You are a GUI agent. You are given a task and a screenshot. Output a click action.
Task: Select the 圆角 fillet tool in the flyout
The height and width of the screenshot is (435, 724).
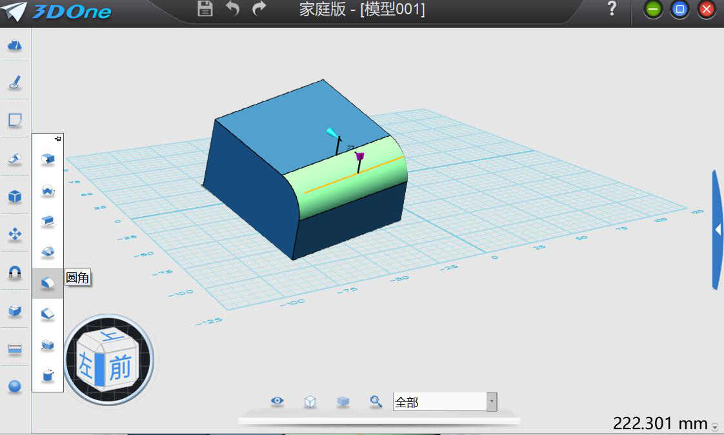(x=48, y=282)
